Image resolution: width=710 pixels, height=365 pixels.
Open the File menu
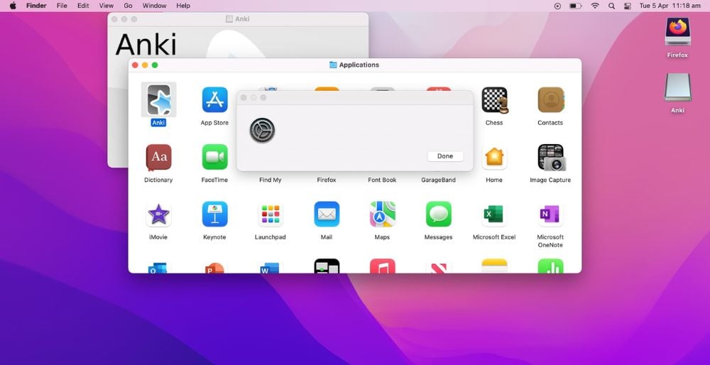click(x=62, y=6)
